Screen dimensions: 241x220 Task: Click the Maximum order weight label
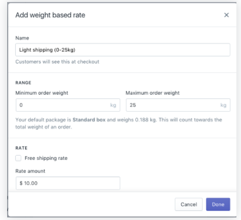click(x=153, y=93)
